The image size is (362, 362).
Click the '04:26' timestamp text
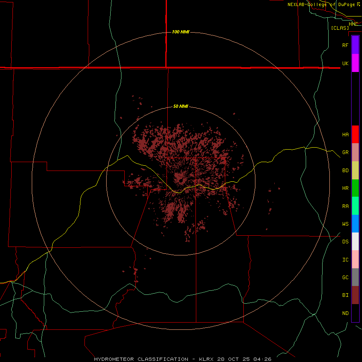tap(262, 359)
